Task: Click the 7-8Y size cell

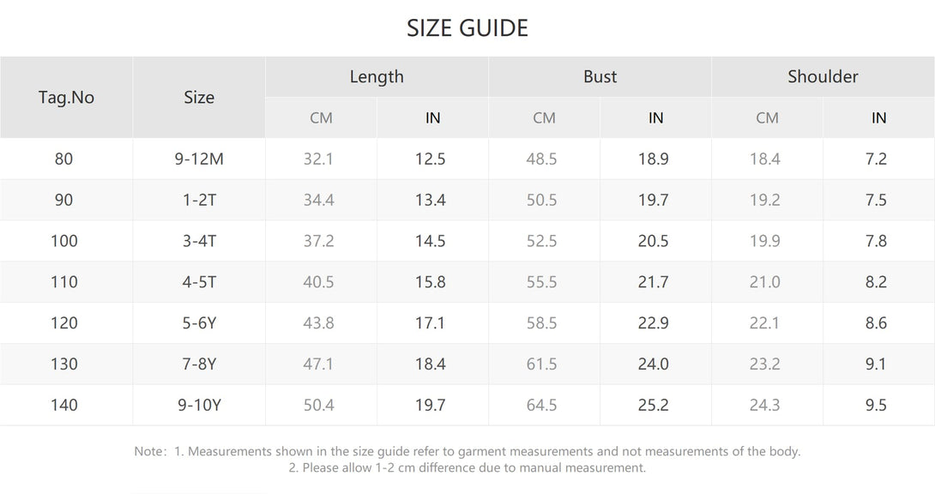Action: tap(199, 364)
